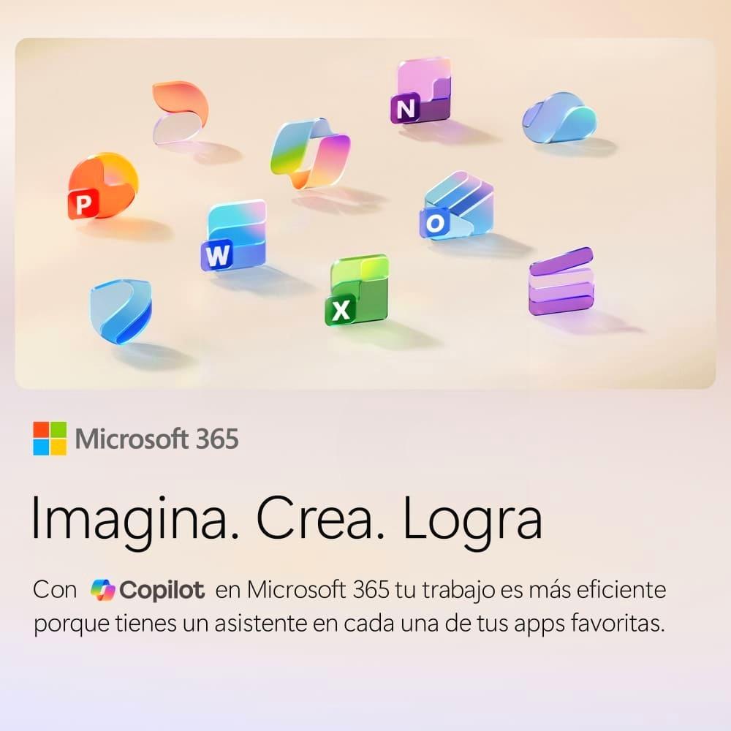This screenshot has height=731, width=731.
Task: Select the orange swoosh icon above PowerPoint
Action: [181, 113]
